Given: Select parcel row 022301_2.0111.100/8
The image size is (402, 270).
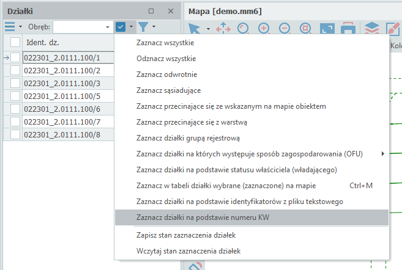Looking at the screenshot, I should pyautogui.click(x=61, y=134).
